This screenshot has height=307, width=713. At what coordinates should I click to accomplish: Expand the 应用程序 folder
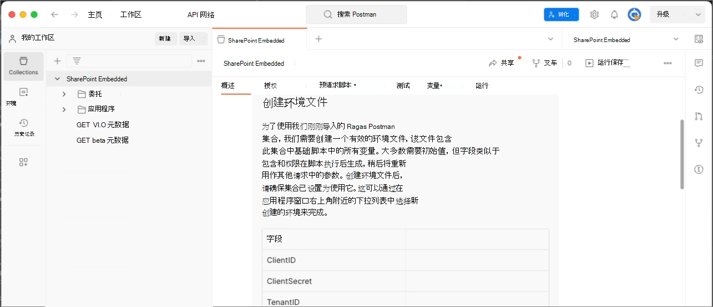(x=64, y=110)
